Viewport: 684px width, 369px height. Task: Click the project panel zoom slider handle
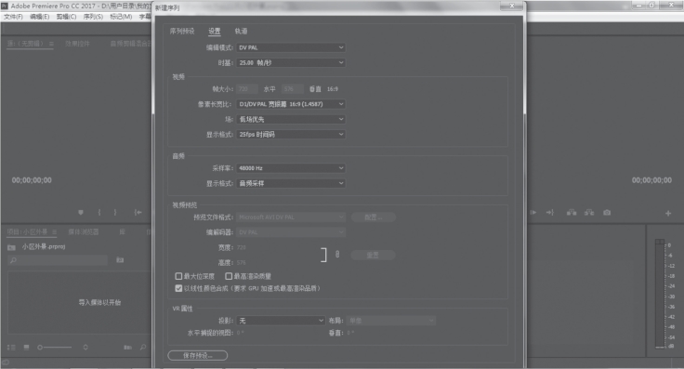(40, 348)
